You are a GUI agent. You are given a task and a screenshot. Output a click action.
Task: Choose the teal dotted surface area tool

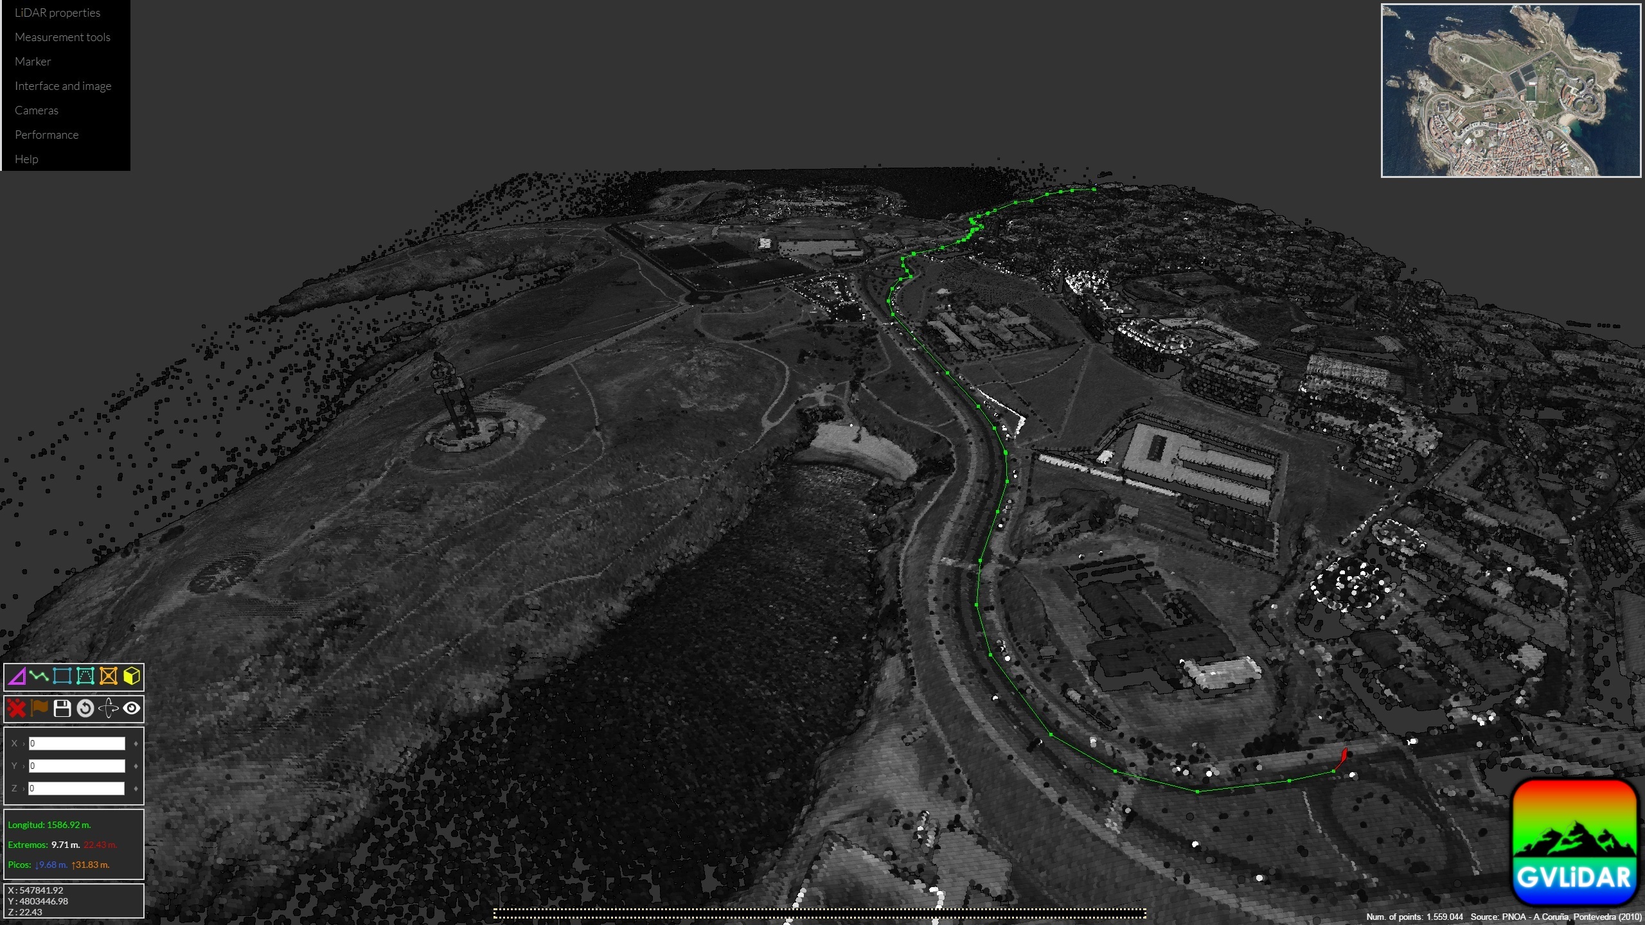point(85,676)
